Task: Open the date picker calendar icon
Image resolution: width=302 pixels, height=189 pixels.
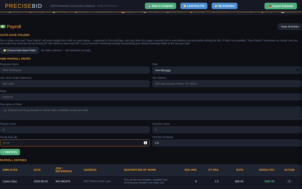Action: point(297,70)
